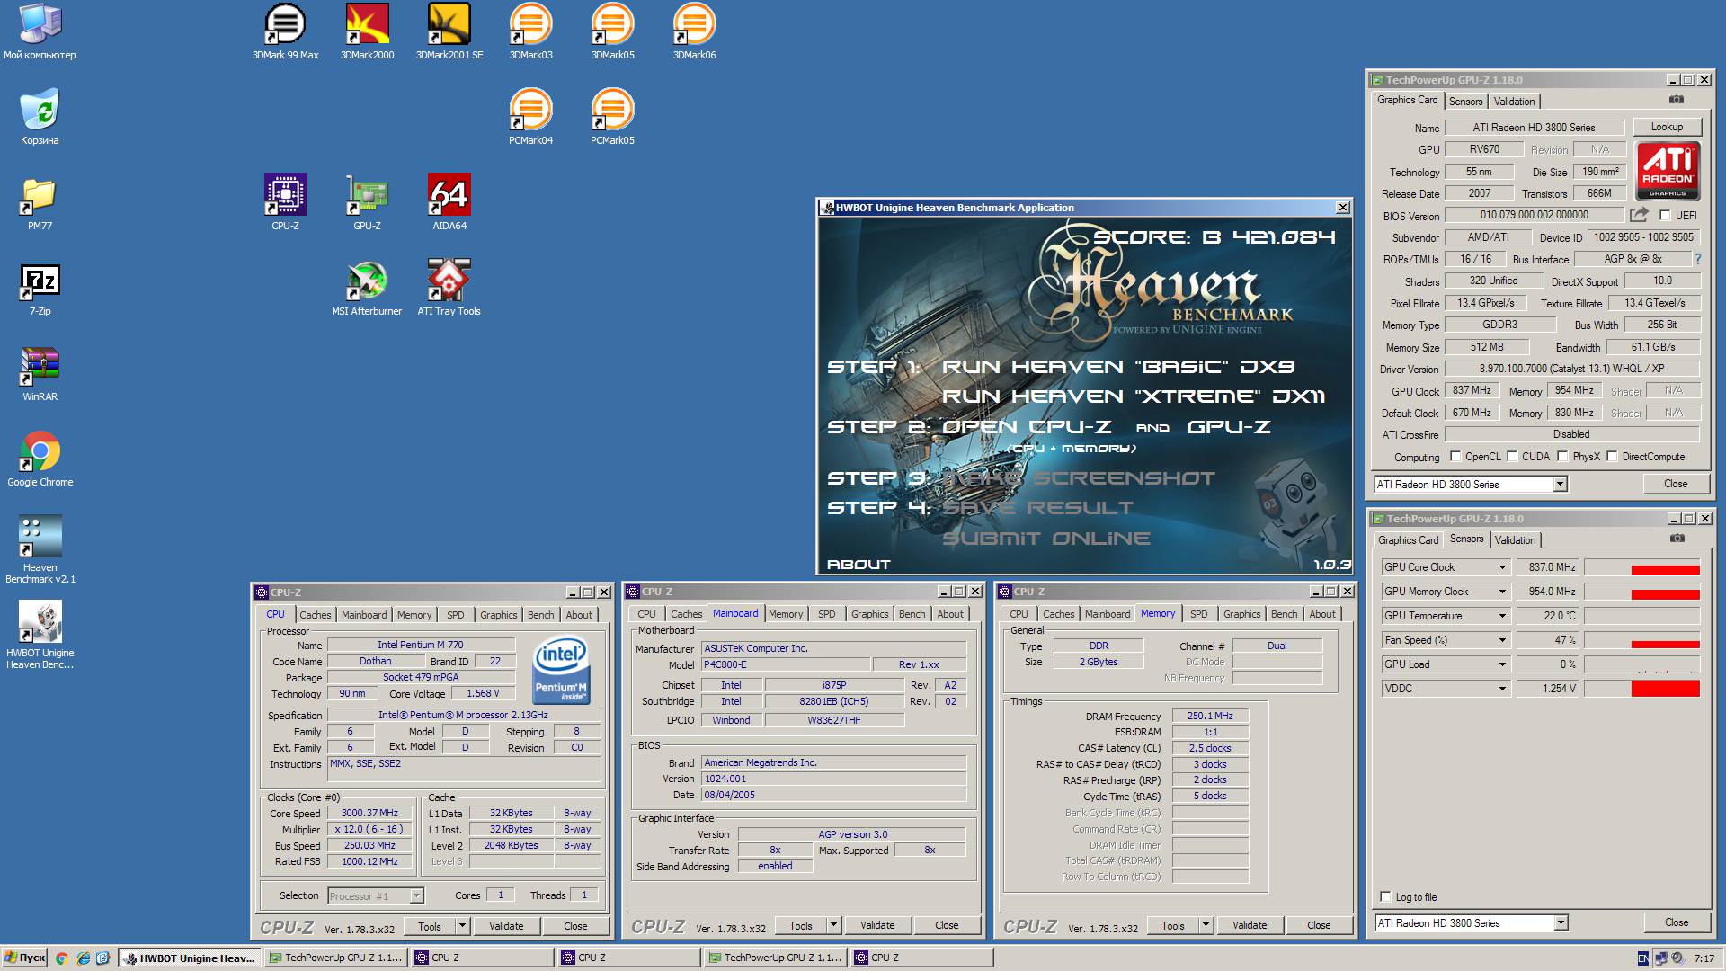The width and height of the screenshot is (1726, 971).
Task: Open the 3DMark2000 desktop shortcut
Action: point(367,32)
